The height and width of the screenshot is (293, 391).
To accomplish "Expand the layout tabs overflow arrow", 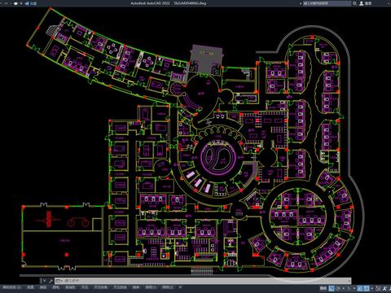I will tap(180, 287).
